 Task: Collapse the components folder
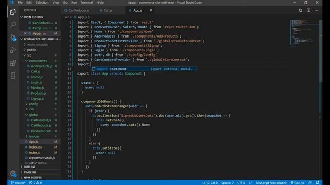(x=38, y=61)
